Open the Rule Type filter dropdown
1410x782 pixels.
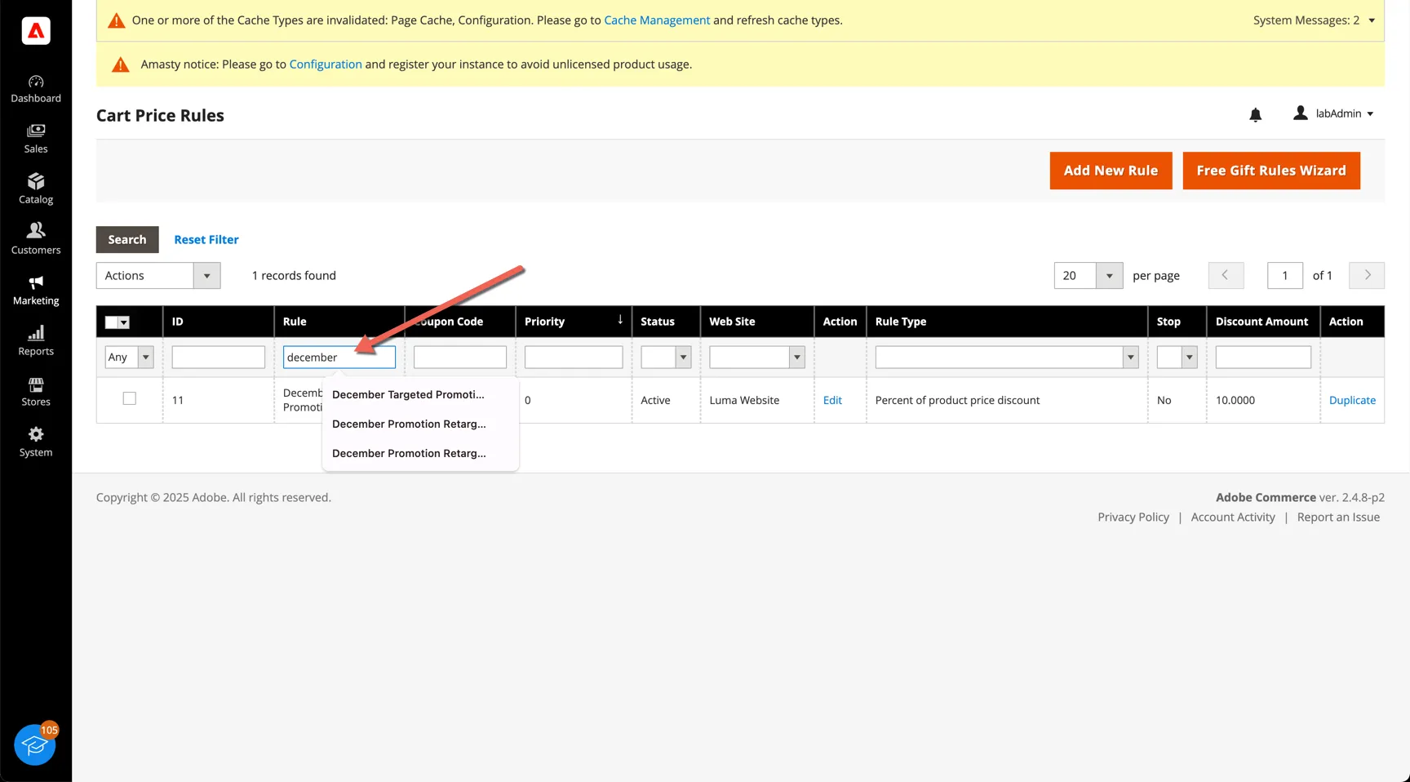[1007, 357]
